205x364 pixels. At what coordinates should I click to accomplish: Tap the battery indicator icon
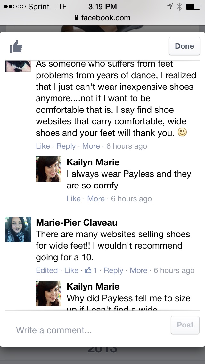(x=193, y=6)
